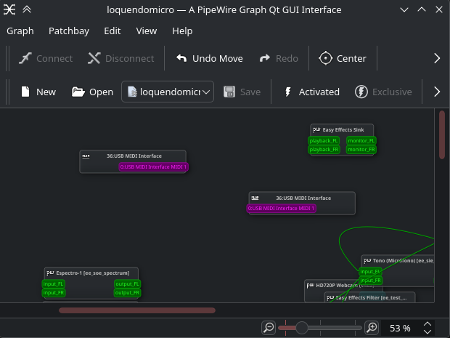Expand the top toolbar overflow chevron
450x338 pixels.
tap(437, 58)
